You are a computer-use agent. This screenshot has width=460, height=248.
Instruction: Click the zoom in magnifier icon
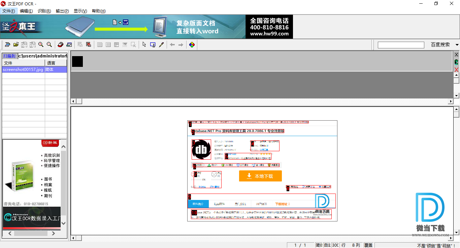click(x=41, y=44)
